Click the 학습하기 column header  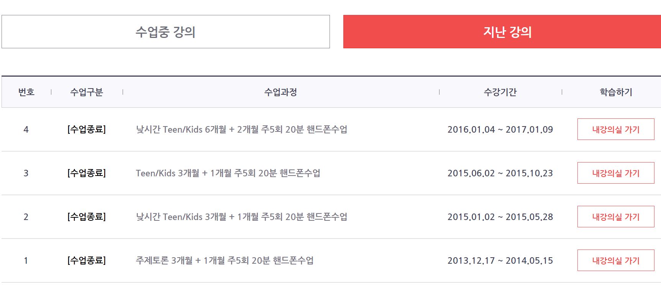[616, 92]
